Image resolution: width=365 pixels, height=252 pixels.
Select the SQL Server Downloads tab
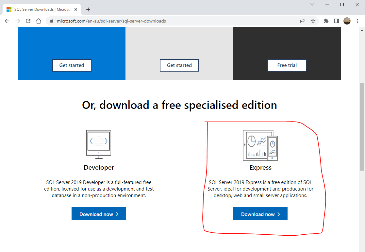point(42,9)
